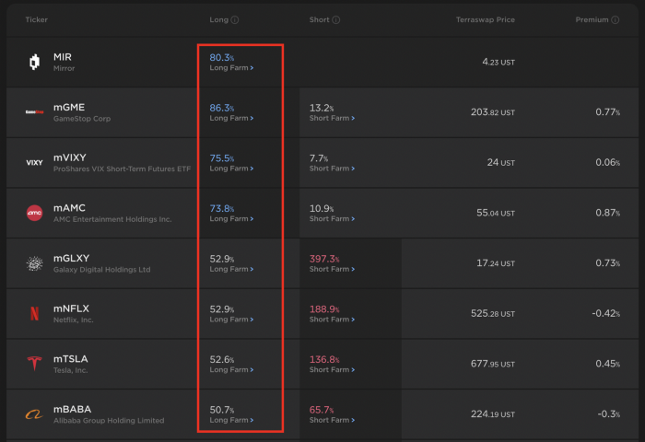Click the Netflix N logo

point(34,314)
